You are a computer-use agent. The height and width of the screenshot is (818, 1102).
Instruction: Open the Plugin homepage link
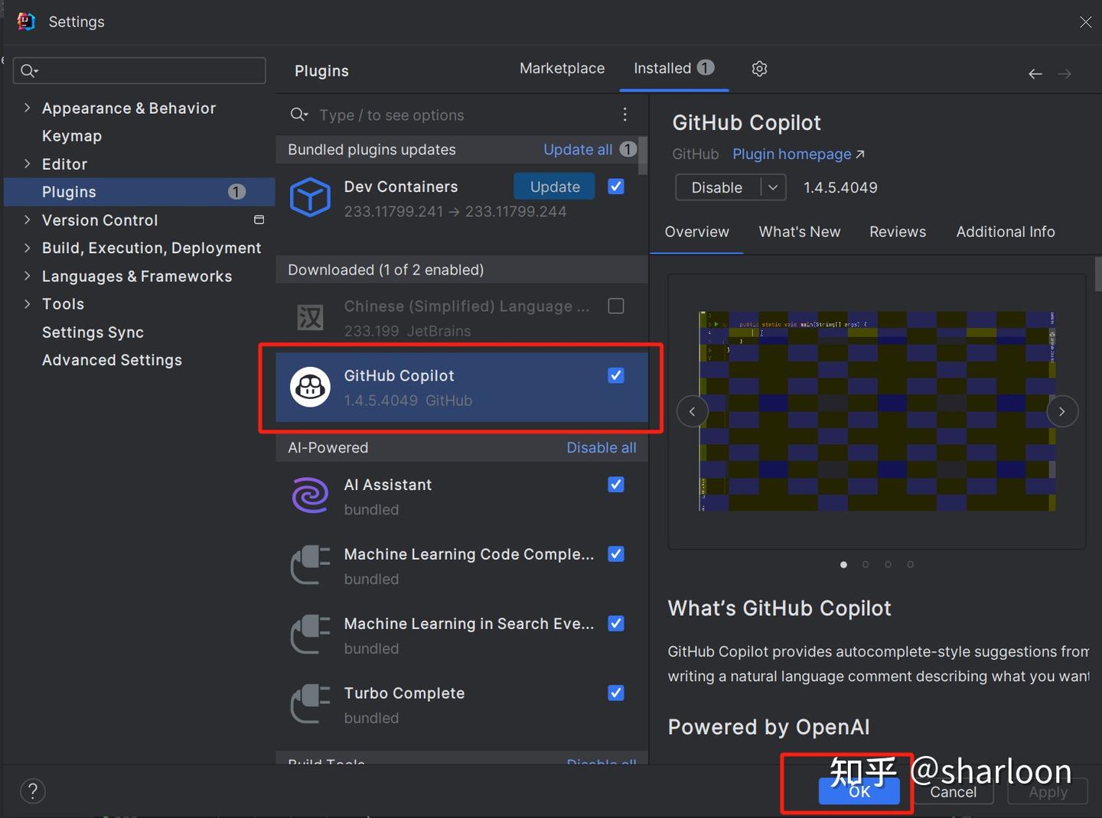pyautogui.click(x=791, y=154)
